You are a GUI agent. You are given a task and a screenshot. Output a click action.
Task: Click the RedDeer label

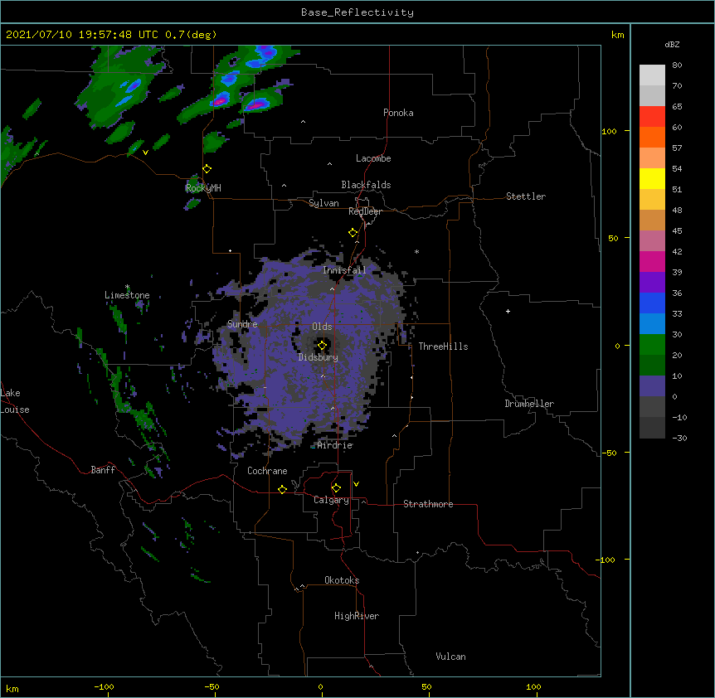tap(365, 211)
